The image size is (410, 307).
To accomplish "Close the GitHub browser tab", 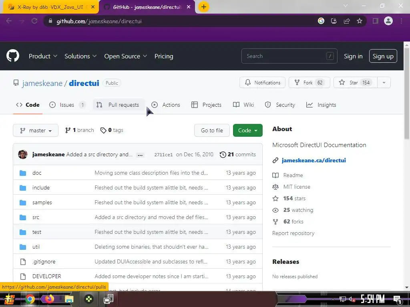I will click(188, 7).
